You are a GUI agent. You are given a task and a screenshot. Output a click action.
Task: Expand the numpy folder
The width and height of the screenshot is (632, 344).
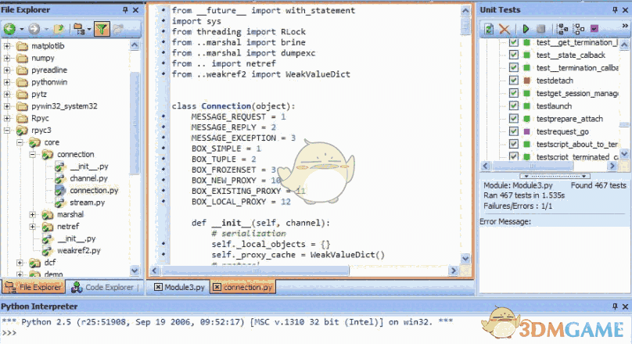point(7,58)
